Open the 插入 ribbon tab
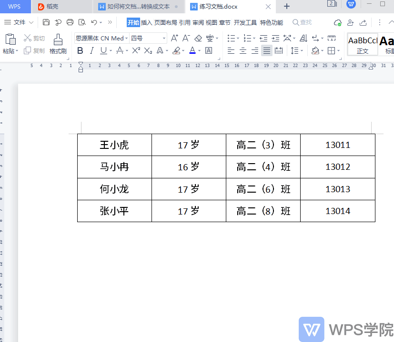Viewport: 394px width, 342px height. click(146, 22)
